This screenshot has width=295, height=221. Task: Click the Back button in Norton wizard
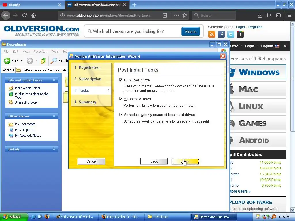(x=154, y=161)
